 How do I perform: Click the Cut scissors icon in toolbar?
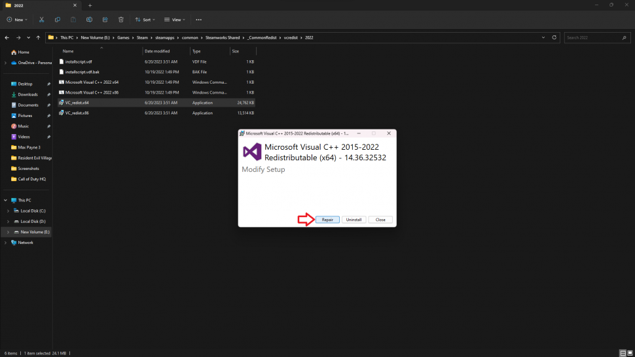[42, 20]
